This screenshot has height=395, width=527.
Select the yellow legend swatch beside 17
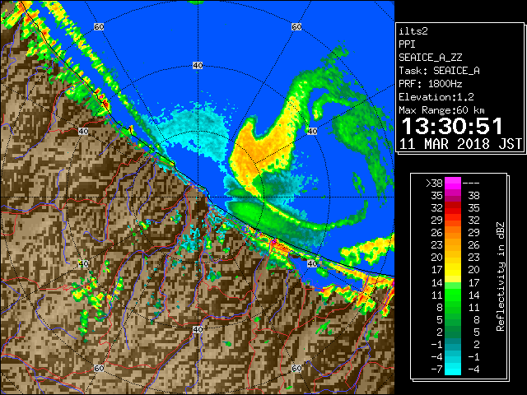453,270
